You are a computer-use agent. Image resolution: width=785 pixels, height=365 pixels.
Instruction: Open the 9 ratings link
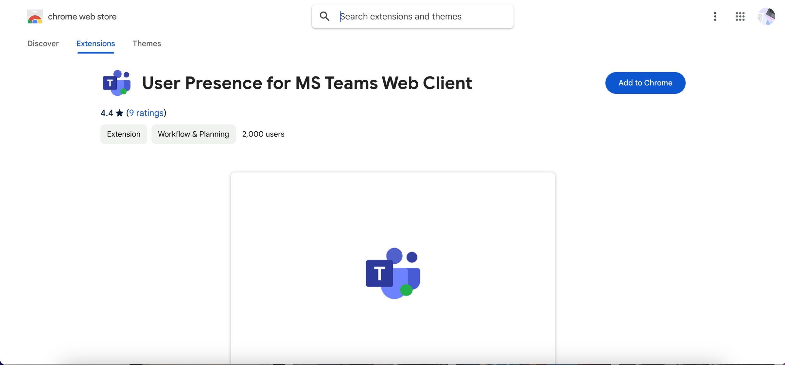146,113
